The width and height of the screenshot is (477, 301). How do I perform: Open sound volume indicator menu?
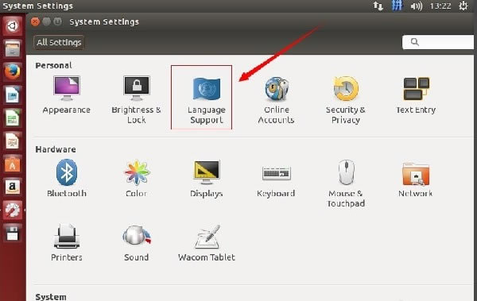(x=416, y=6)
